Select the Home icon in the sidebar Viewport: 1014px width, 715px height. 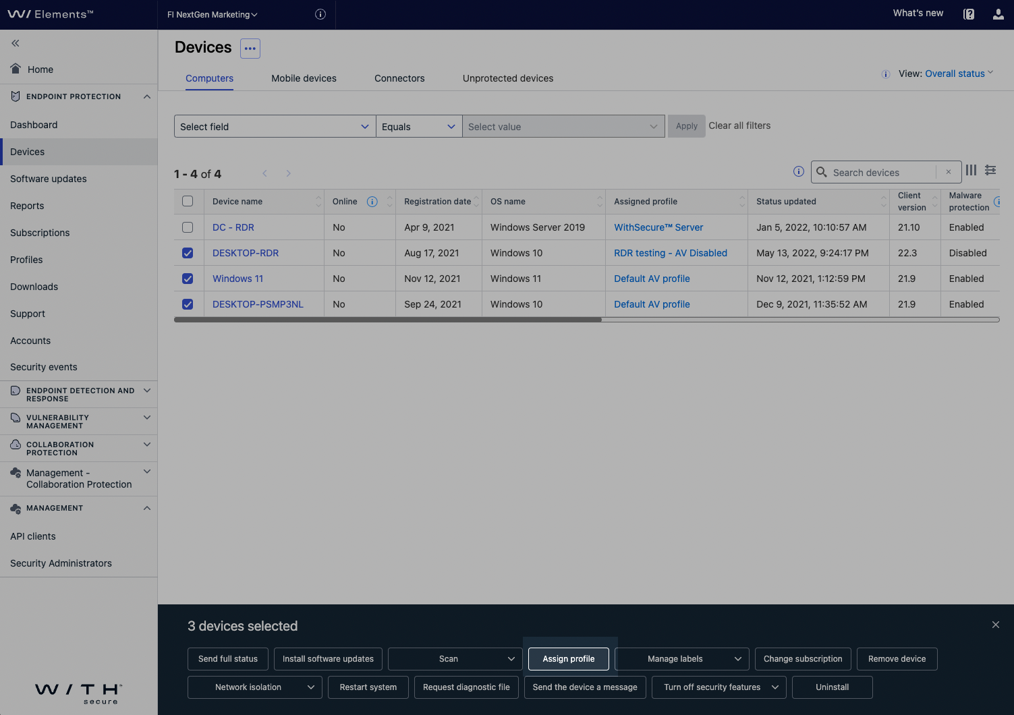(x=15, y=69)
